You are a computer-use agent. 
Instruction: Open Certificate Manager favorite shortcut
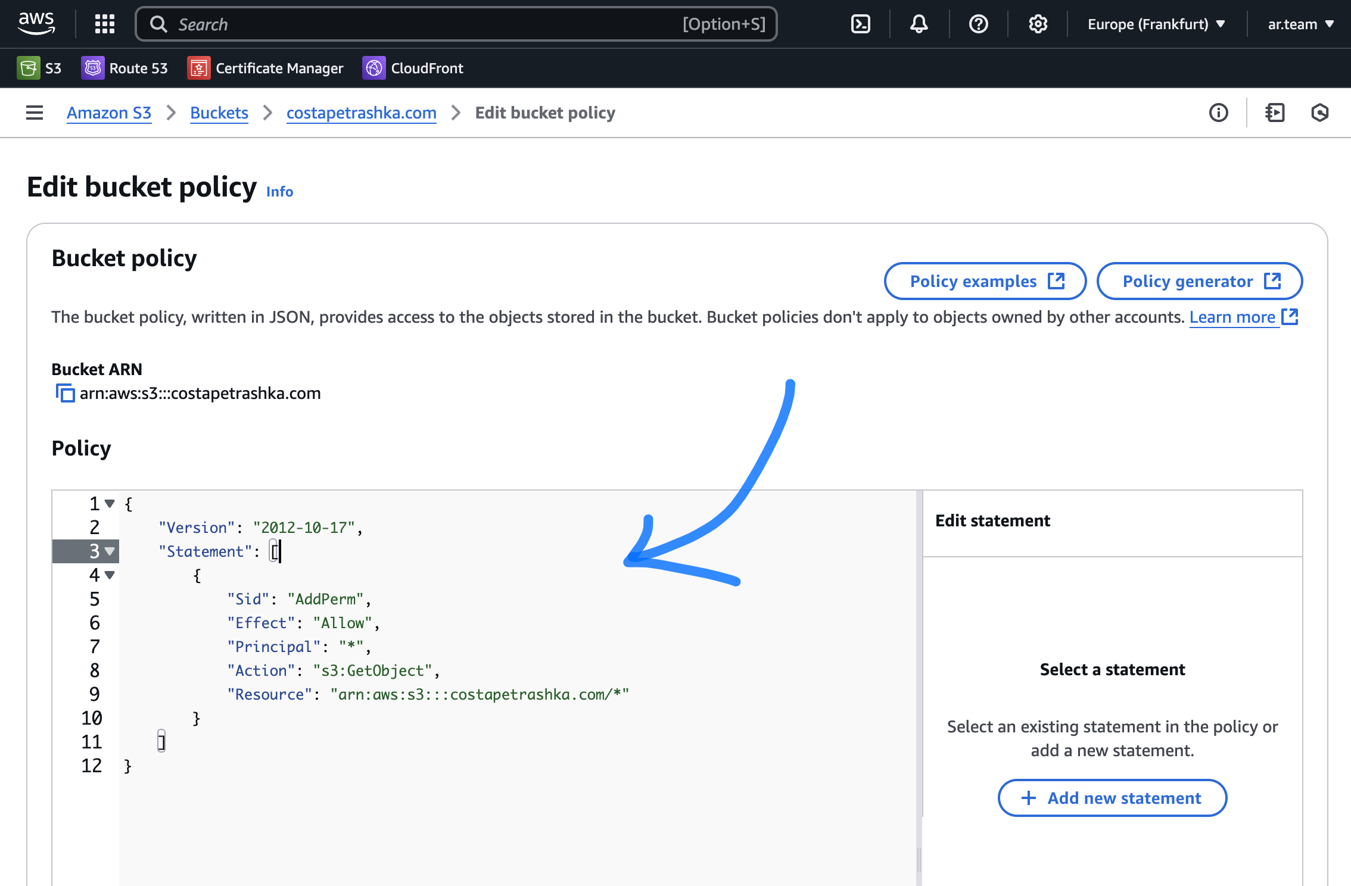tap(265, 68)
